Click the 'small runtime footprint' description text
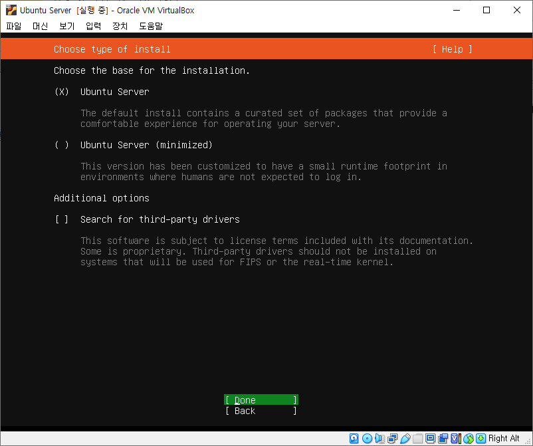Screen dimensions: 533x446 coord(264,171)
